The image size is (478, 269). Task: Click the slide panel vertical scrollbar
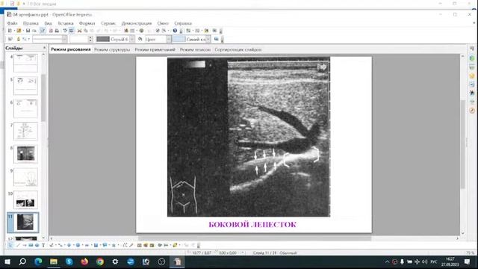coord(43,98)
